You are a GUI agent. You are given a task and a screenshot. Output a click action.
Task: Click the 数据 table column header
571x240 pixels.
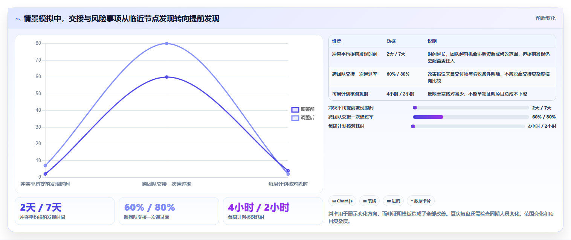pyautogui.click(x=391, y=41)
